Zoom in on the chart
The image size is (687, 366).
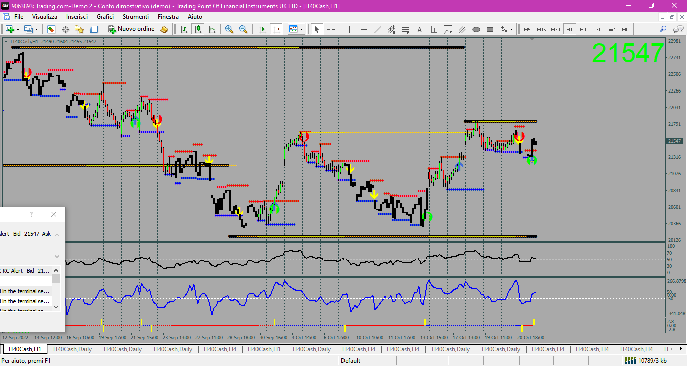click(229, 29)
